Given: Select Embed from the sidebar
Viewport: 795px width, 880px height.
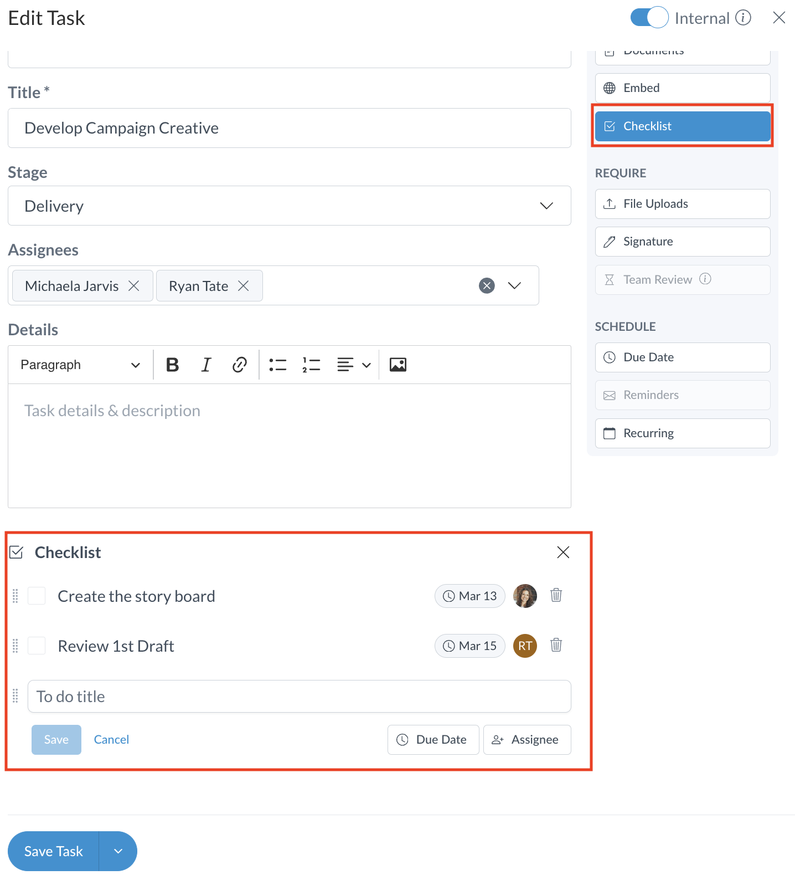Looking at the screenshot, I should coord(682,88).
